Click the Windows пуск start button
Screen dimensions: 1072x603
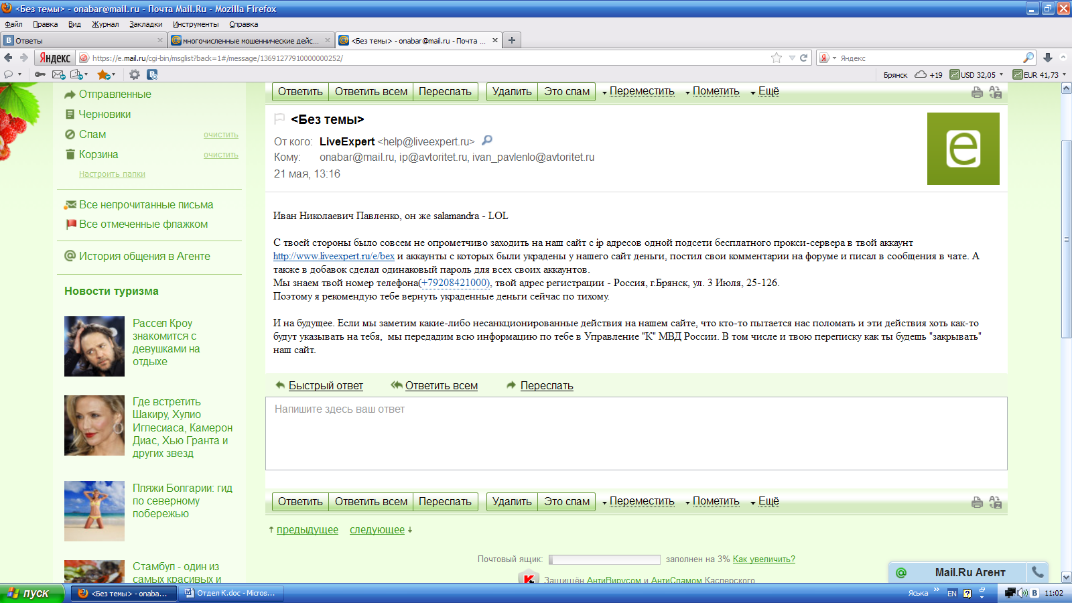[x=32, y=593]
